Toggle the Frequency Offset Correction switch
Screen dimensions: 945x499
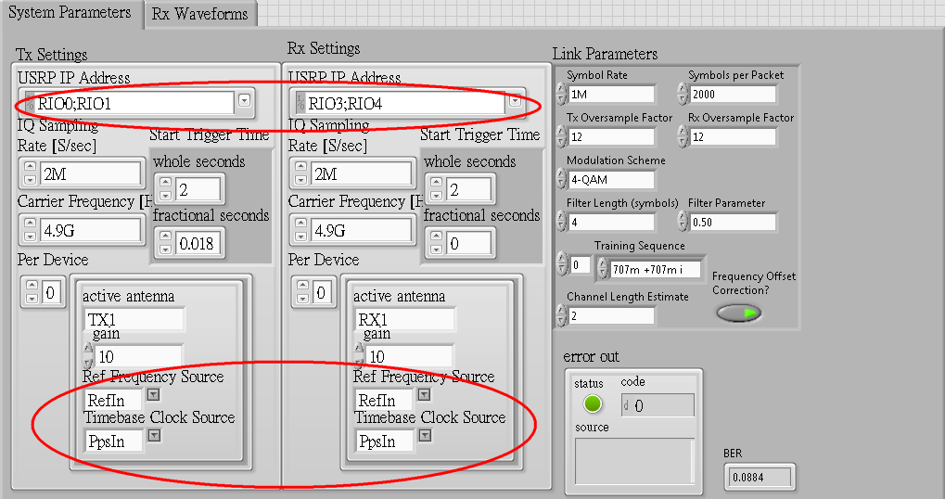pos(739,313)
